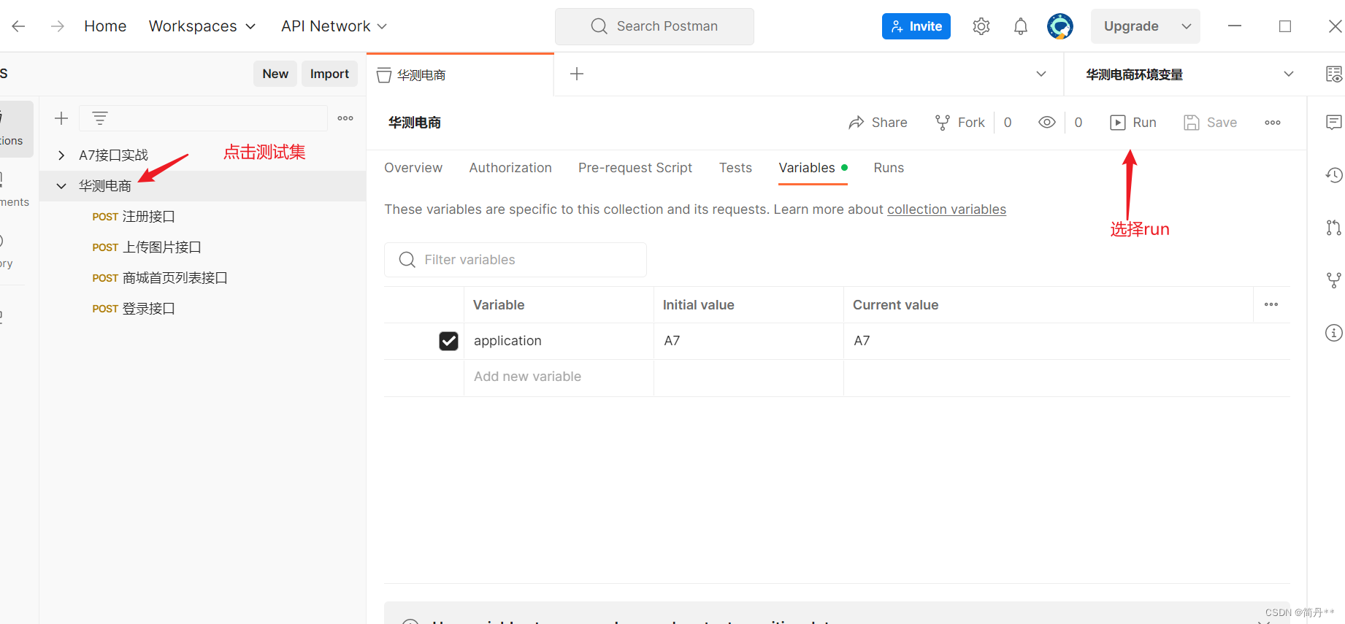Open Upgrade dropdown arrow
1345x624 pixels.
click(x=1187, y=26)
